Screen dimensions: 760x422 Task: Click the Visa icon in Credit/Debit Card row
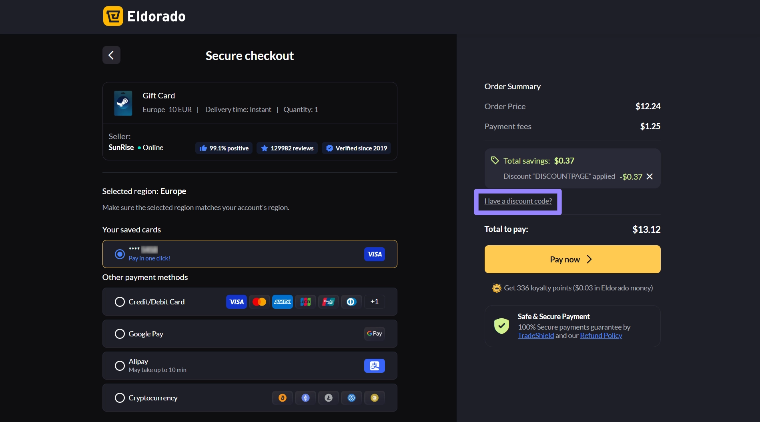[237, 302]
